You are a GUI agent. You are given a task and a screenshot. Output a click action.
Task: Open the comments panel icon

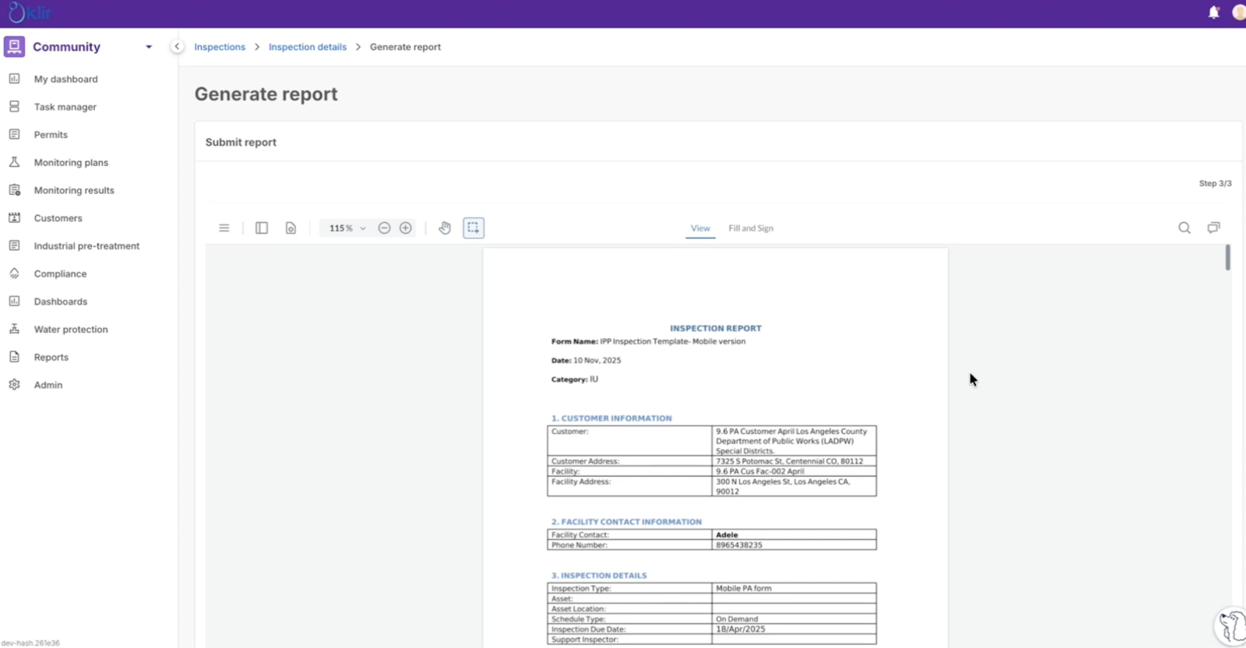point(1213,228)
